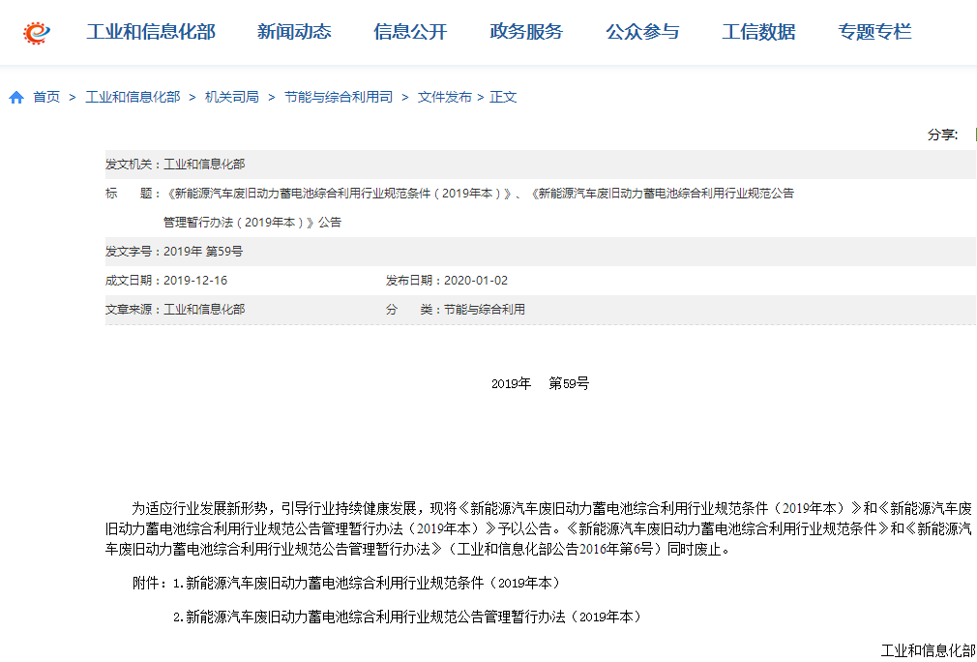Viewport: 977px width, 662px height.
Task: Click the green share icon beside 分享
Action: [974, 135]
